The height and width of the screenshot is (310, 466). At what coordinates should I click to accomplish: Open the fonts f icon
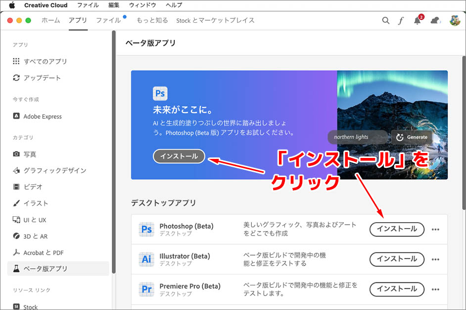pyautogui.click(x=401, y=21)
